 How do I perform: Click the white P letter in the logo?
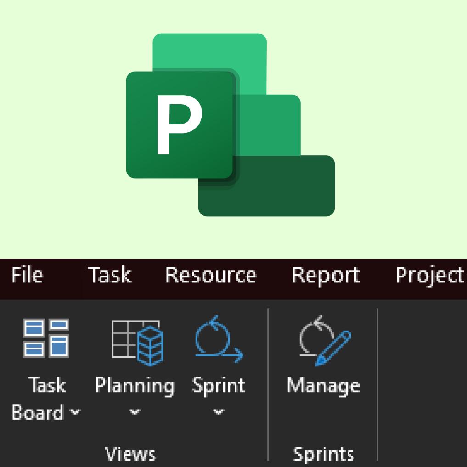[179, 125]
